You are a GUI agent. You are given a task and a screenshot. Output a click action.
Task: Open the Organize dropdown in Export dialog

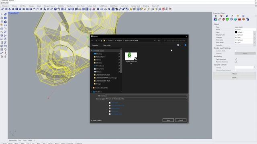96,45
